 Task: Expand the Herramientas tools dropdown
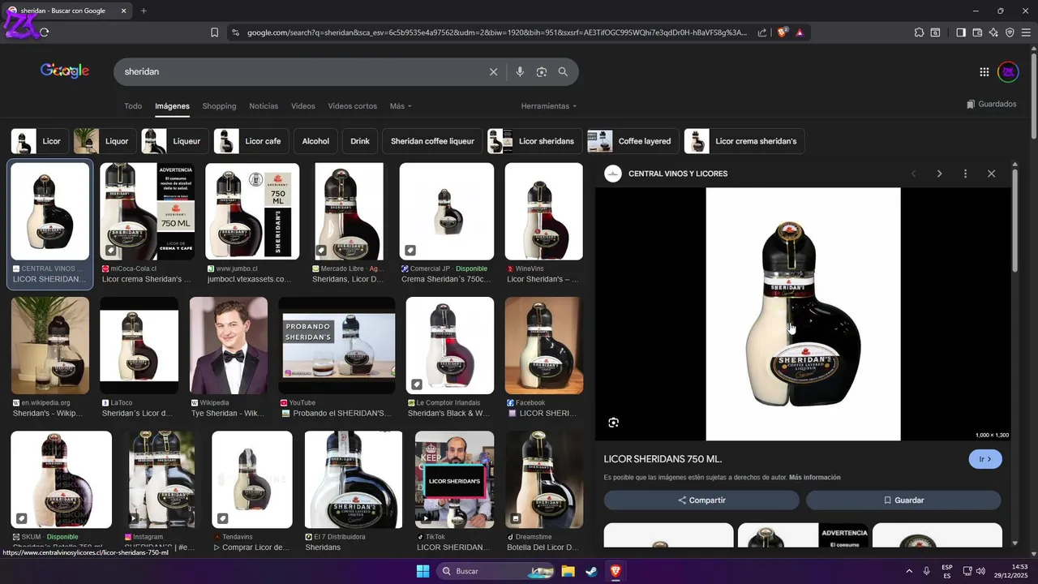pos(549,106)
